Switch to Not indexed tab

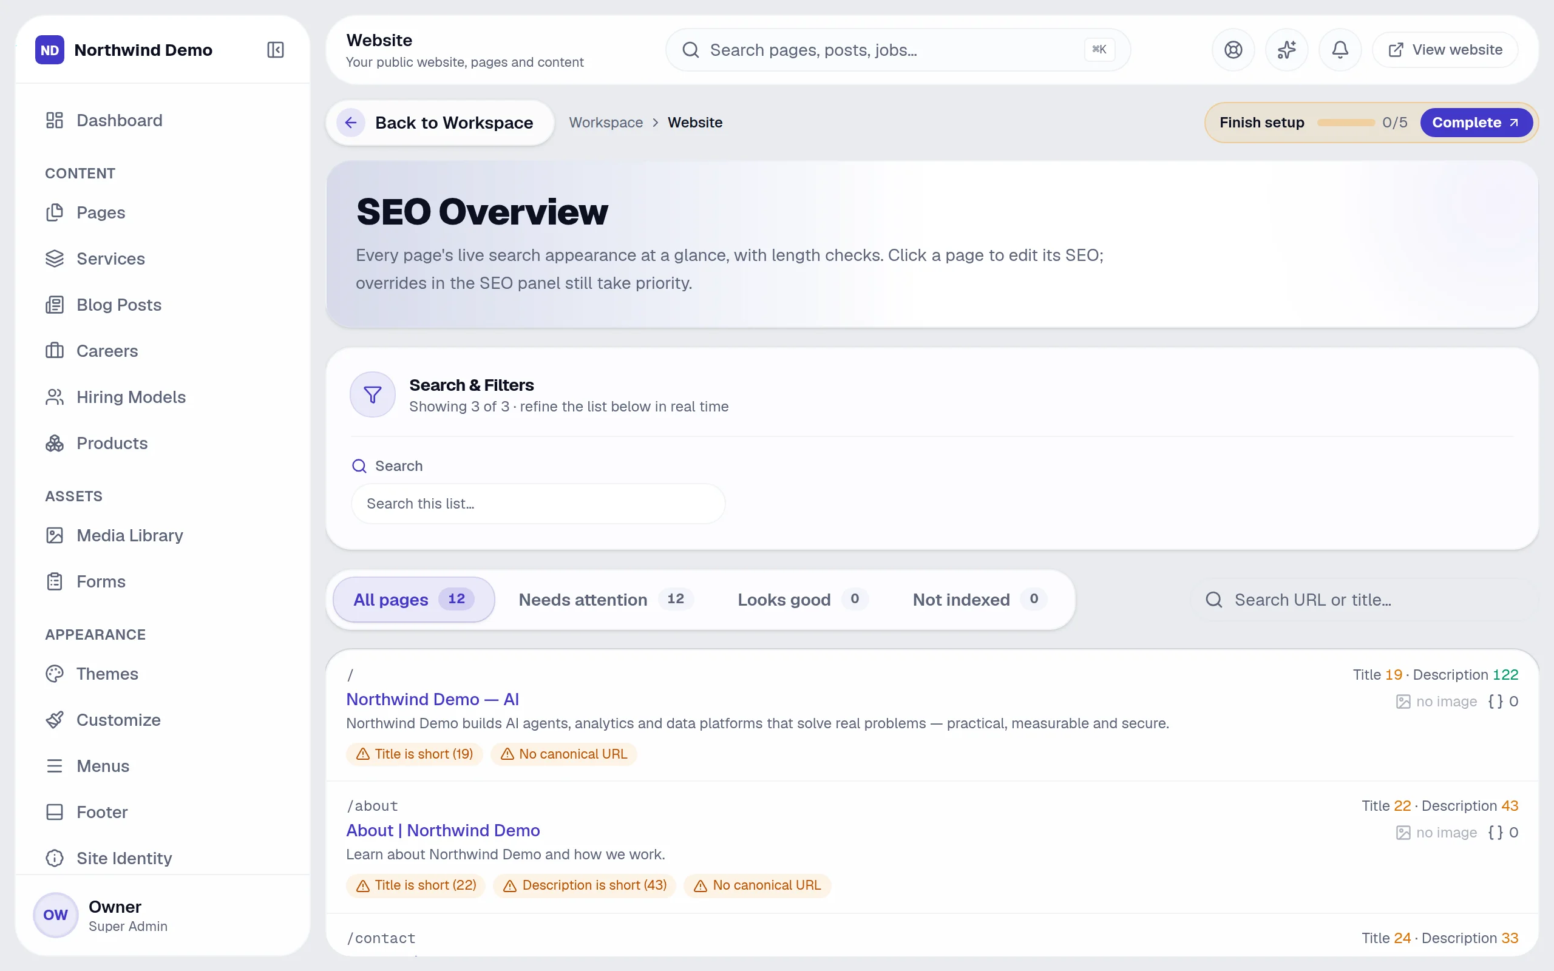point(980,599)
